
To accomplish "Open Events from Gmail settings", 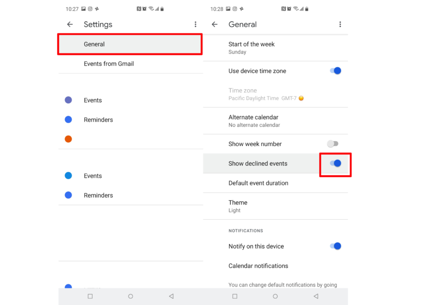I will pyautogui.click(x=131, y=64).
